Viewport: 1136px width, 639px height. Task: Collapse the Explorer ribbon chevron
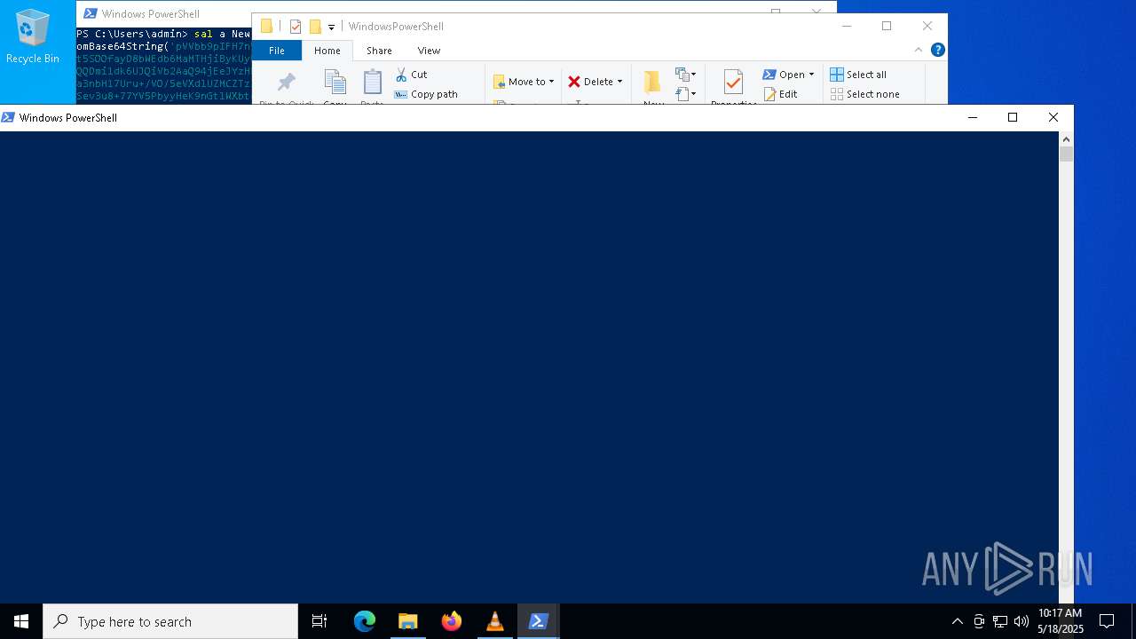click(919, 50)
